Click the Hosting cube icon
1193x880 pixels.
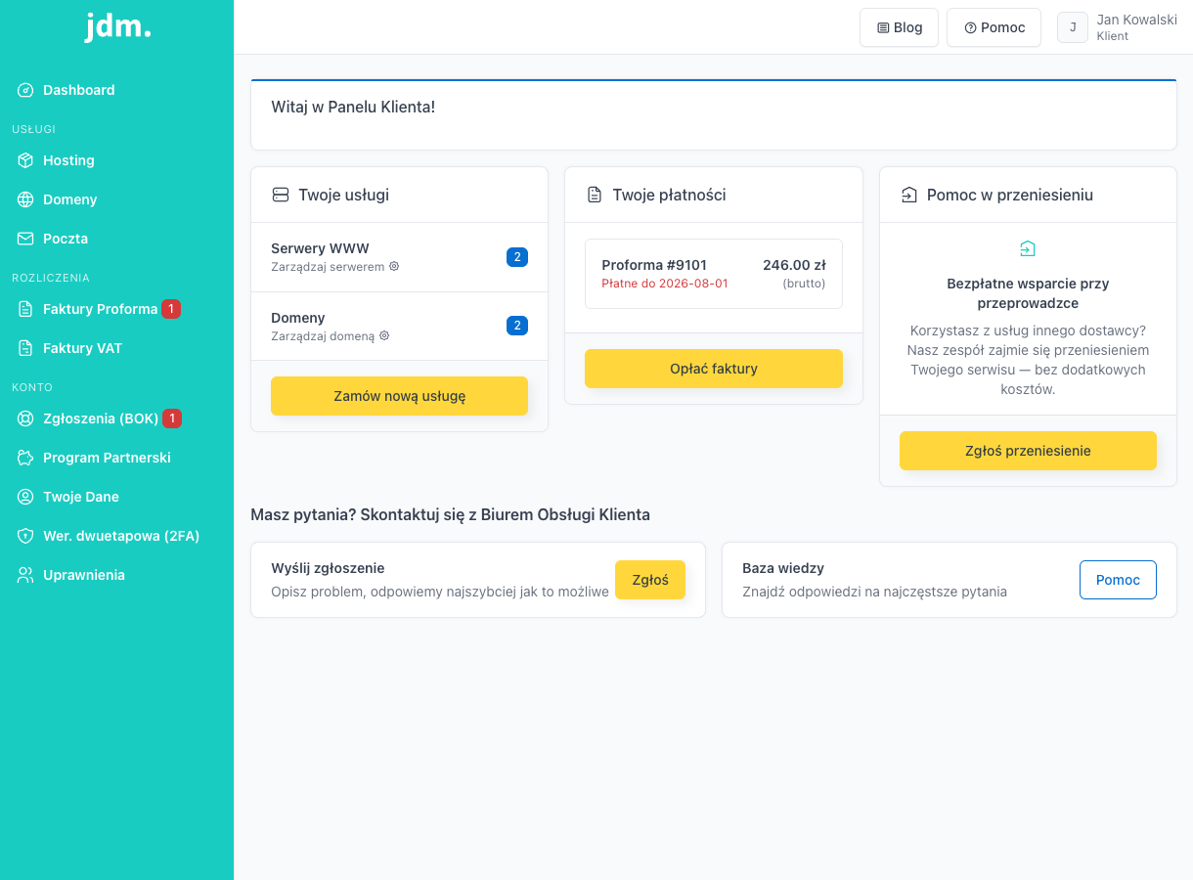25,160
